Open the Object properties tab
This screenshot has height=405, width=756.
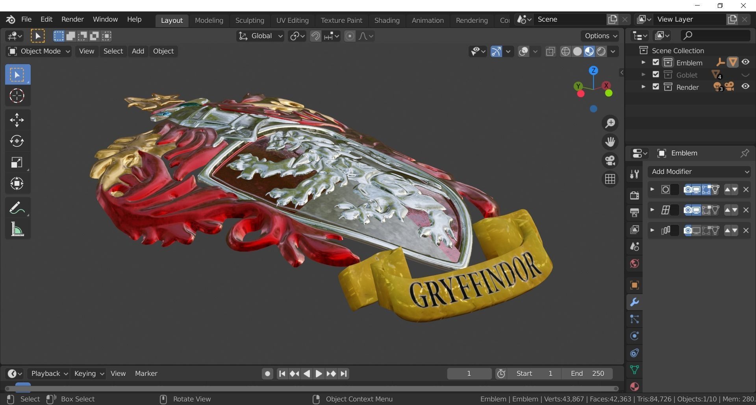[634, 285]
